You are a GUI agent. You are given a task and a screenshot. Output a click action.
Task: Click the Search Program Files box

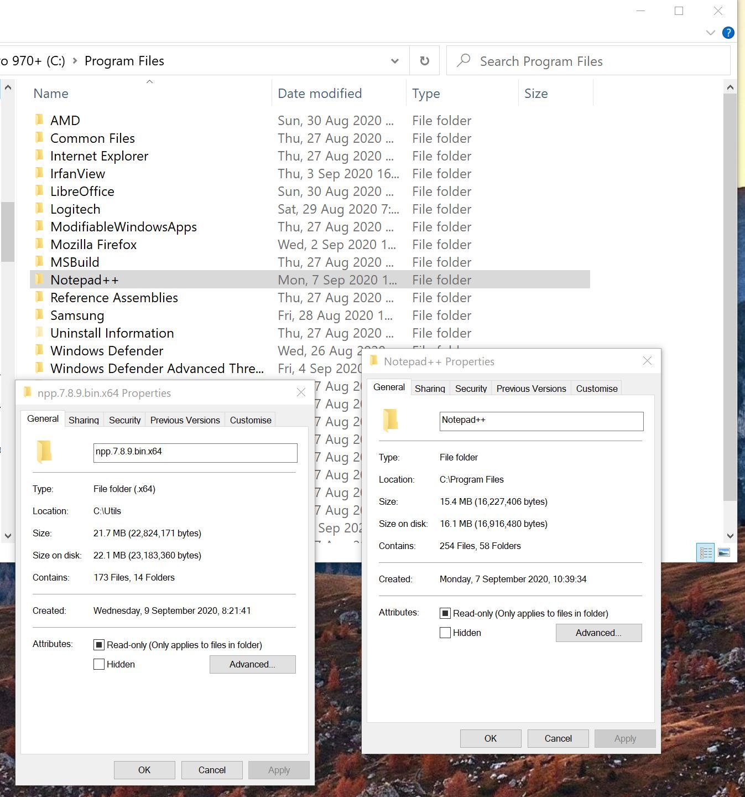pyautogui.click(x=588, y=61)
